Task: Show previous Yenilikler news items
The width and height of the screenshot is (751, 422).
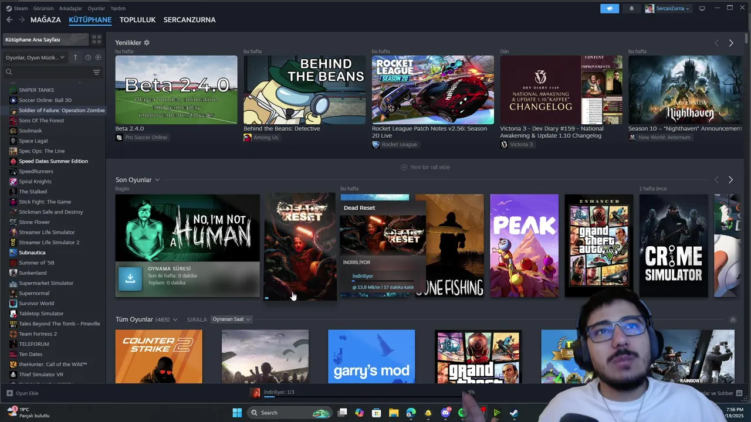Action: click(x=716, y=43)
